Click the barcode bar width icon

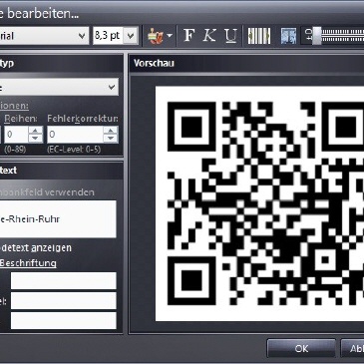click(259, 36)
